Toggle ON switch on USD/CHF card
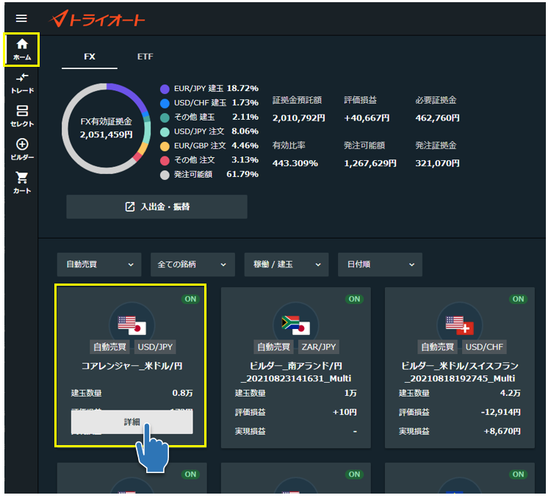The image size is (551, 498). coord(518,299)
